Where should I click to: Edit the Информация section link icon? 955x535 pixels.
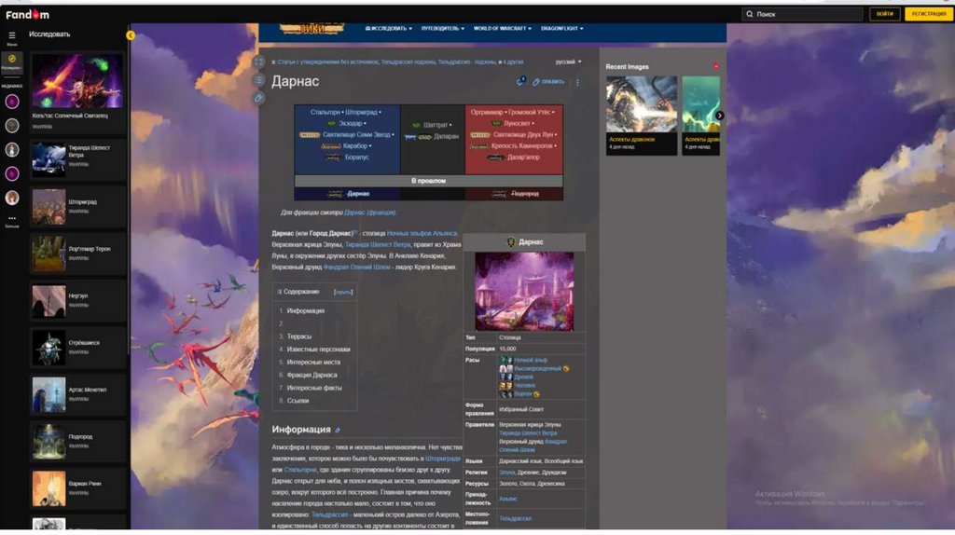coord(338,431)
